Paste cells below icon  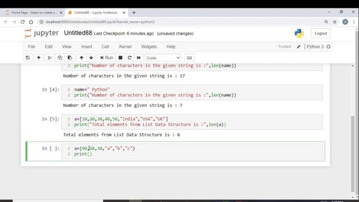[x=70, y=58]
